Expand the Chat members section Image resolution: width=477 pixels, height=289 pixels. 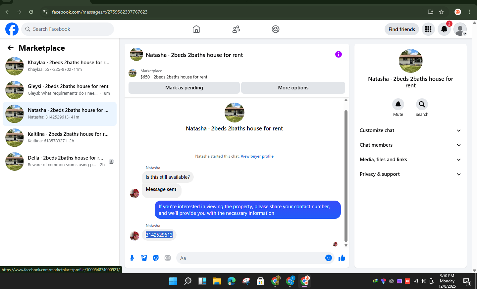click(410, 145)
